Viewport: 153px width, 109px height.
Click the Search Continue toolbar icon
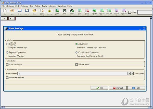72,12
